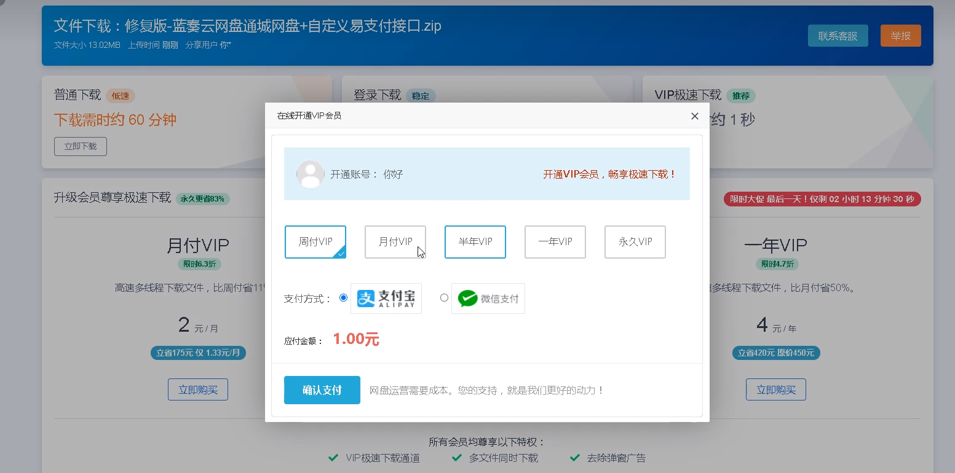Choose the 半年VIP plan option
This screenshot has width=955, height=473.
click(x=475, y=242)
